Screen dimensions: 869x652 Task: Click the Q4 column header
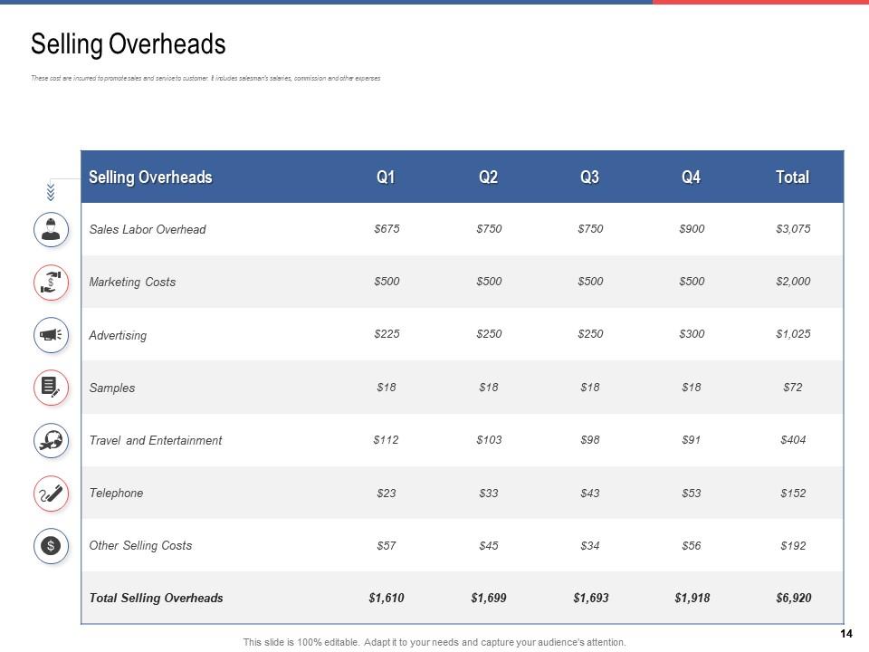691,177
